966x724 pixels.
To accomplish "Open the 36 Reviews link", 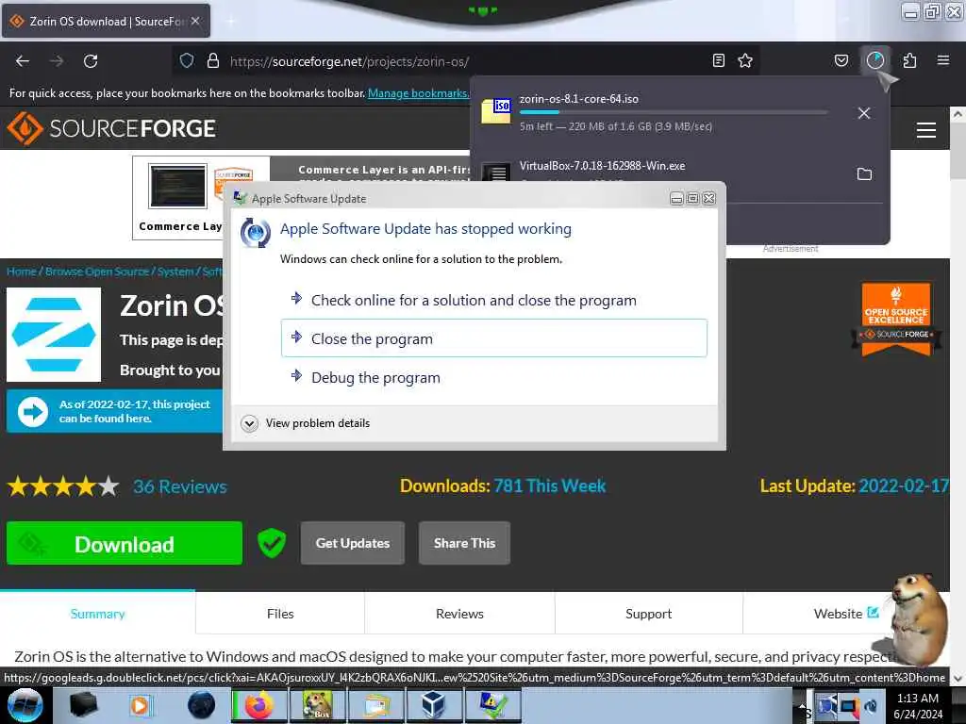I will coord(180,487).
